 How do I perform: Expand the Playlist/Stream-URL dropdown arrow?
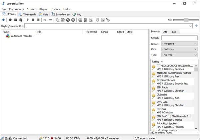(190, 26)
